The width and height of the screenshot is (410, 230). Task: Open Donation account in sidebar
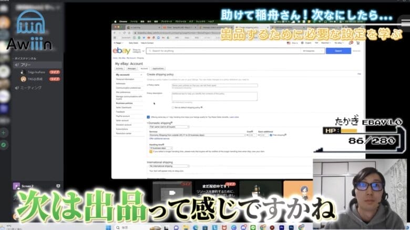(124, 125)
